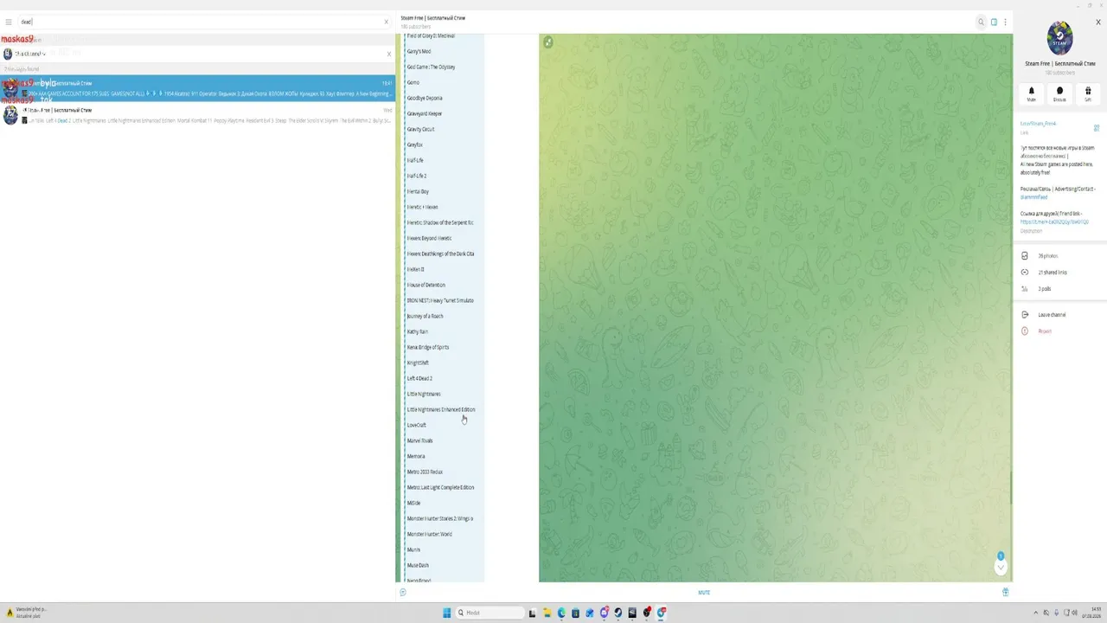
Task: Click "Heretic + Hexen" in the list
Action: pyautogui.click(x=423, y=207)
